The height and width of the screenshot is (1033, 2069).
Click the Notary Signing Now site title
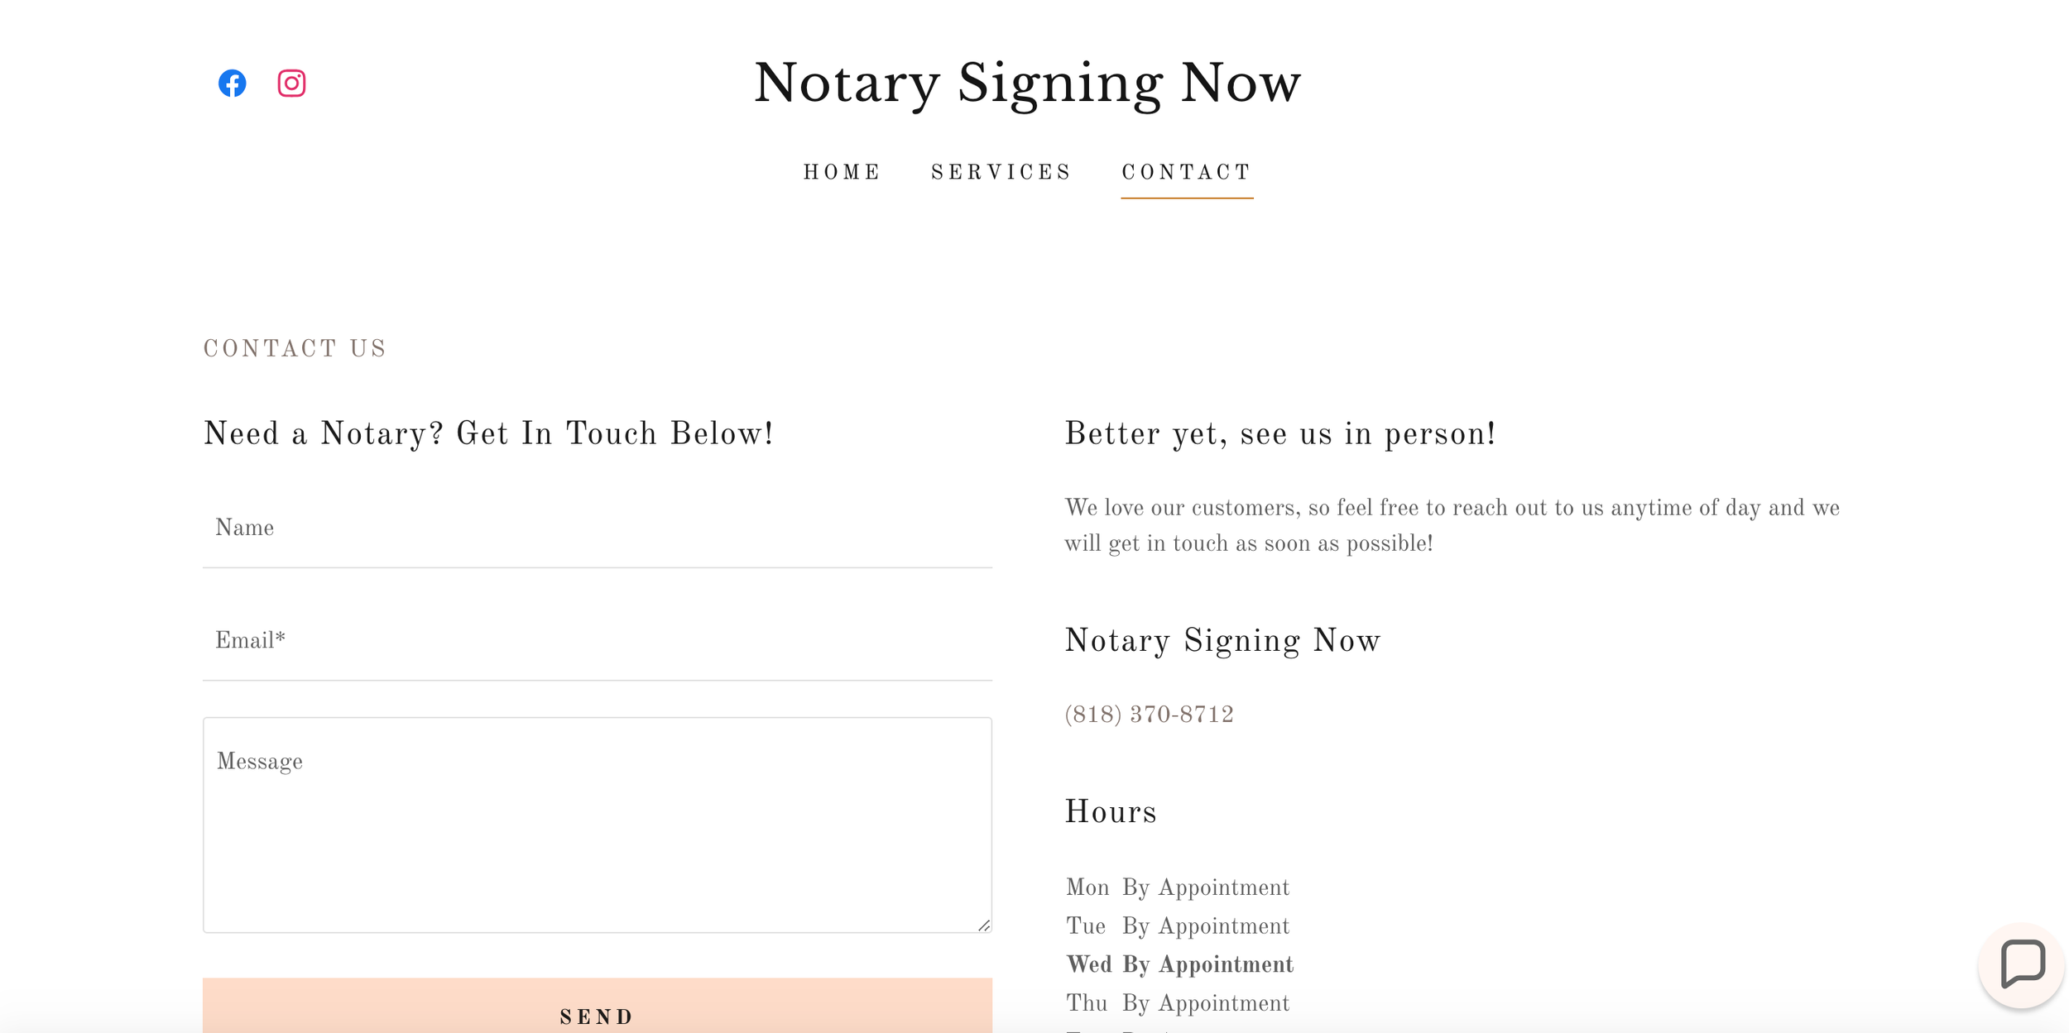click(1027, 84)
